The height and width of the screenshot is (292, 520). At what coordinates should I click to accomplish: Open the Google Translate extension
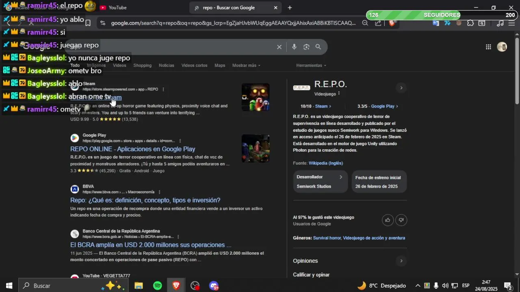tap(436, 23)
